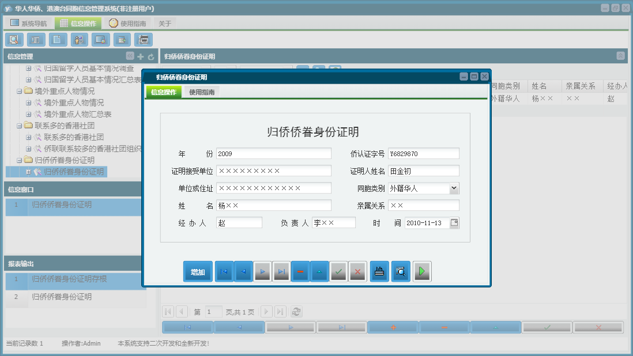
Task: Click the refresh icon in 信息管理 header
Action: (x=151, y=57)
